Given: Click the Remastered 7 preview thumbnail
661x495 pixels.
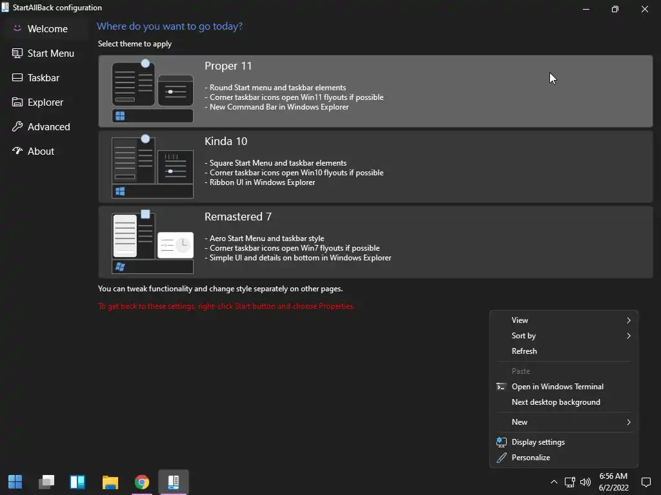Looking at the screenshot, I should pyautogui.click(x=152, y=242).
